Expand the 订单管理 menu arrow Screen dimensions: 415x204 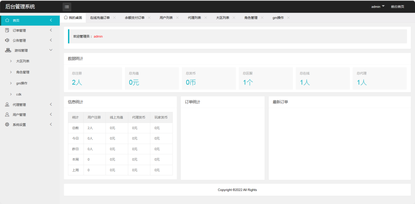51,30
